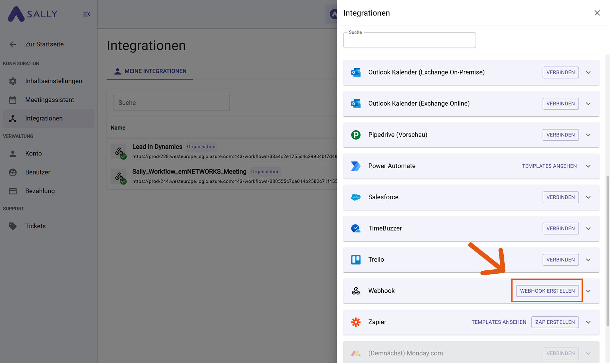
Task: Open Inhaltseinstellungen in sidebar
Action: point(48,81)
